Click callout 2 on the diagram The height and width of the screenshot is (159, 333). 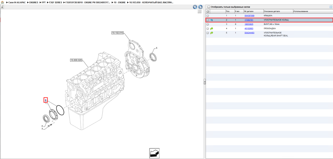coord(45,100)
